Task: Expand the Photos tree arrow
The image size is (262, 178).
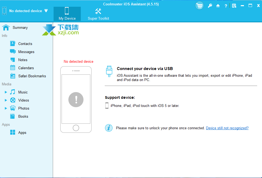Action: tap(6, 108)
